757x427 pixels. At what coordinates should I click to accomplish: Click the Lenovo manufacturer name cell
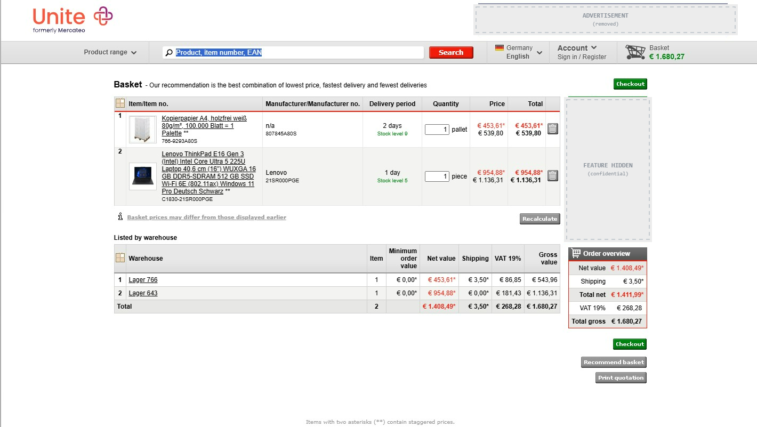point(276,173)
